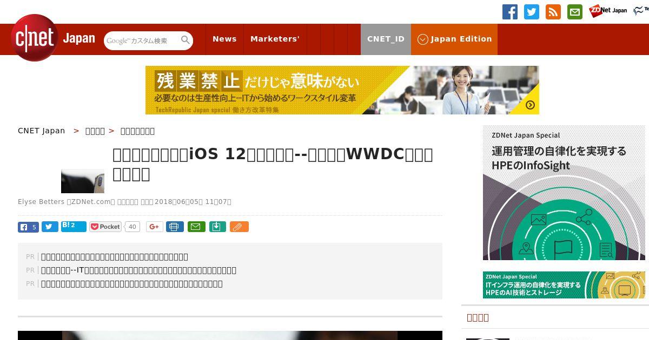Open the HPE InfoSight sidebar ad
This screenshot has width=649, height=340.
(564, 193)
